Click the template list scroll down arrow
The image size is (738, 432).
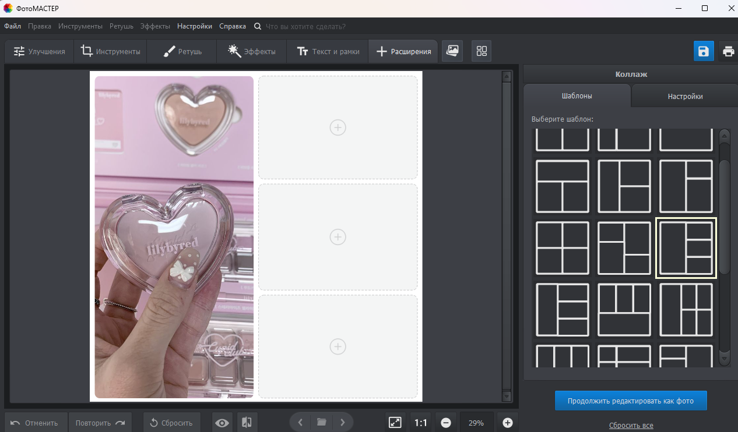click(725, 359)
